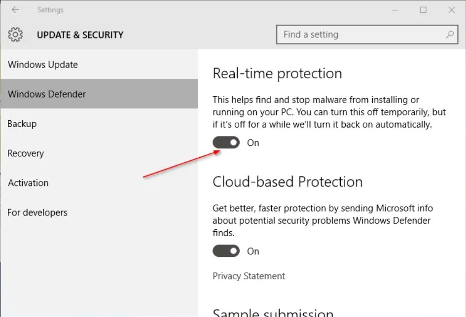The width and height of the screenshot is (466, 317).
Task: Maximize the Settings window
Action: point(423,10)
